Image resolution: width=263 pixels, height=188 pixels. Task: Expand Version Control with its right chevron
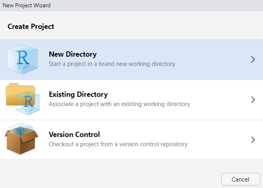tap(253, 140)
